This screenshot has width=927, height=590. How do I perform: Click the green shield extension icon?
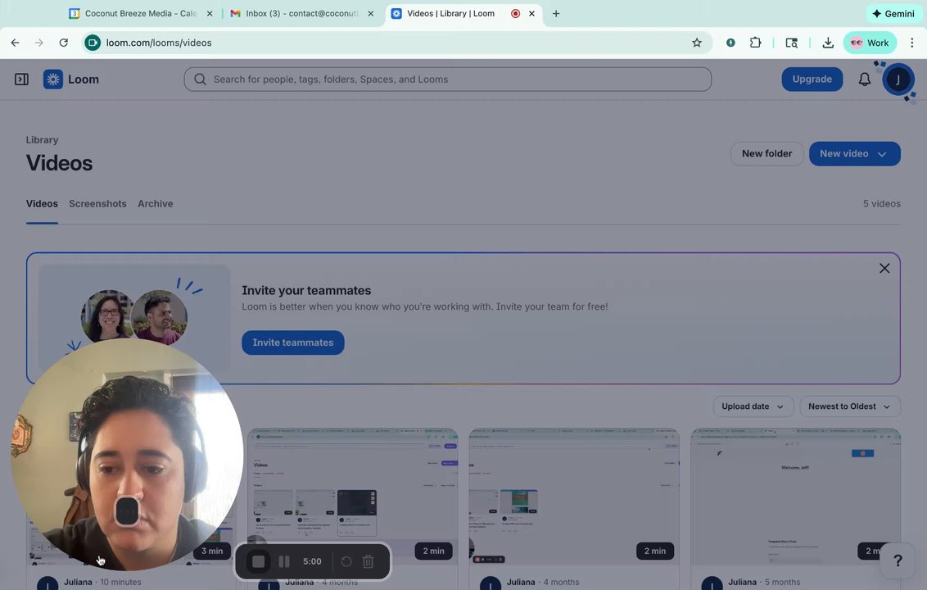(730, 43)
